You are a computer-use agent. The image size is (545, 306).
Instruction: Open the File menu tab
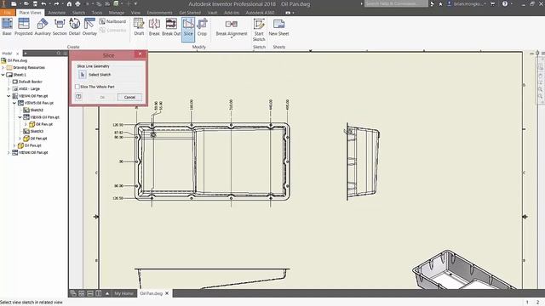[x=8, y=13]
